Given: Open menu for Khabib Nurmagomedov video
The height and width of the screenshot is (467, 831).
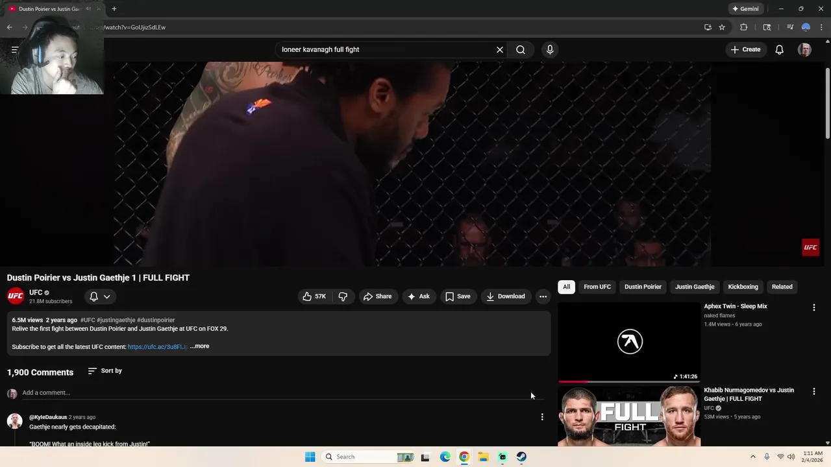Looking at the screenshot, I should click(x=813, y=391).
